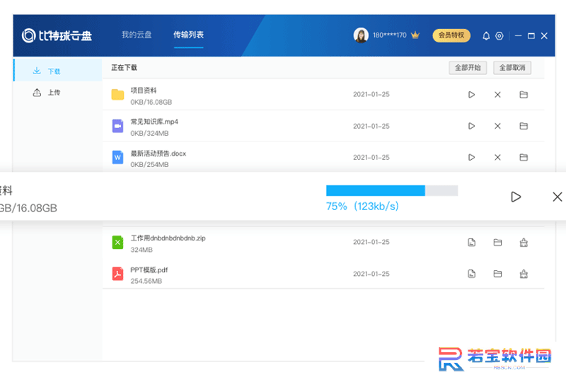Click size text 0KB/324MB
566x377 pixels.
tap(149, 133)
